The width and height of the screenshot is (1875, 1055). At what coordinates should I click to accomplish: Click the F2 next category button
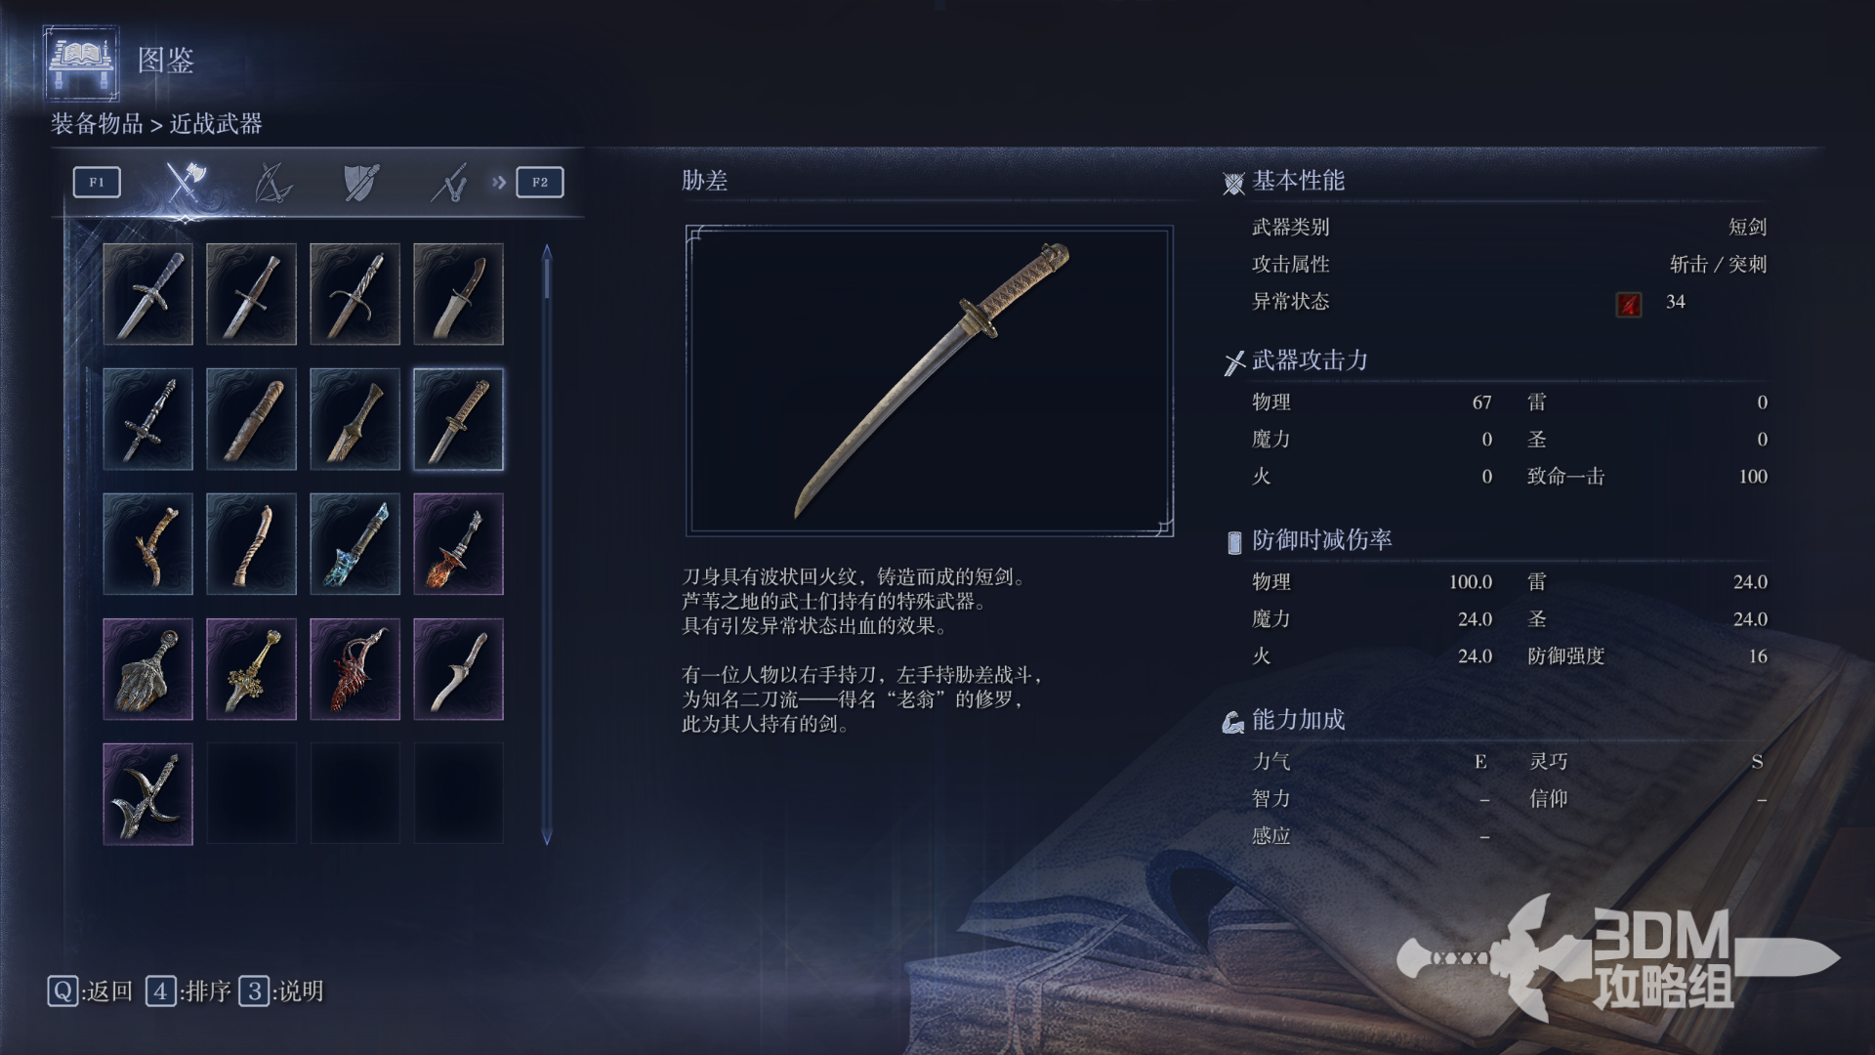tap(539, 183)
